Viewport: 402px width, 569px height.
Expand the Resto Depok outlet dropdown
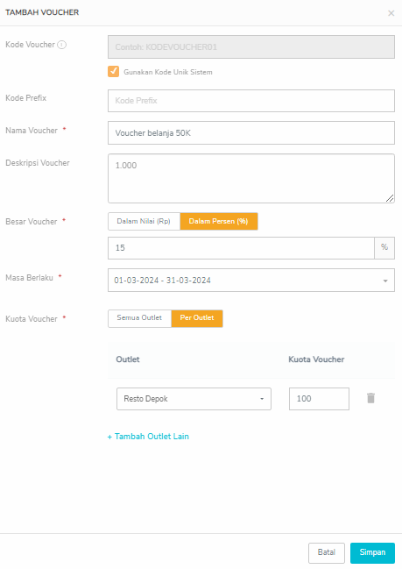tap(194, 399)
